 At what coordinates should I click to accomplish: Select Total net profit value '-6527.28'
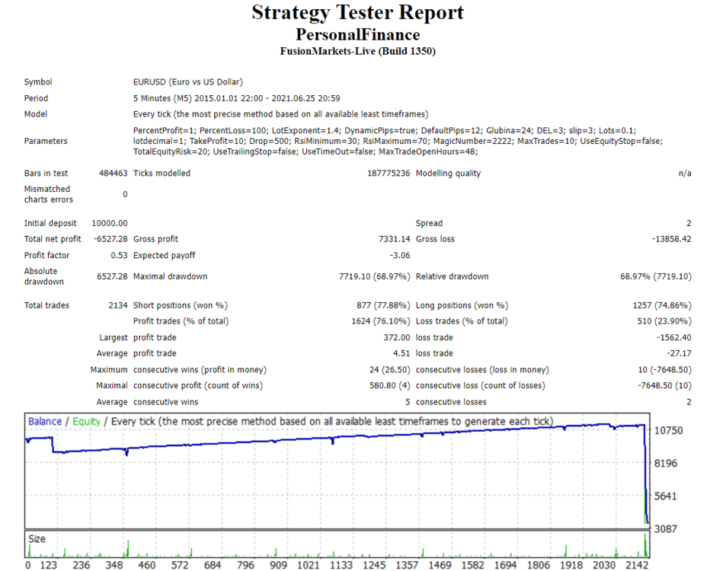(110, 239)
